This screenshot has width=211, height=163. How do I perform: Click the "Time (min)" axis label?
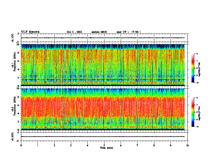click(107, 148)
